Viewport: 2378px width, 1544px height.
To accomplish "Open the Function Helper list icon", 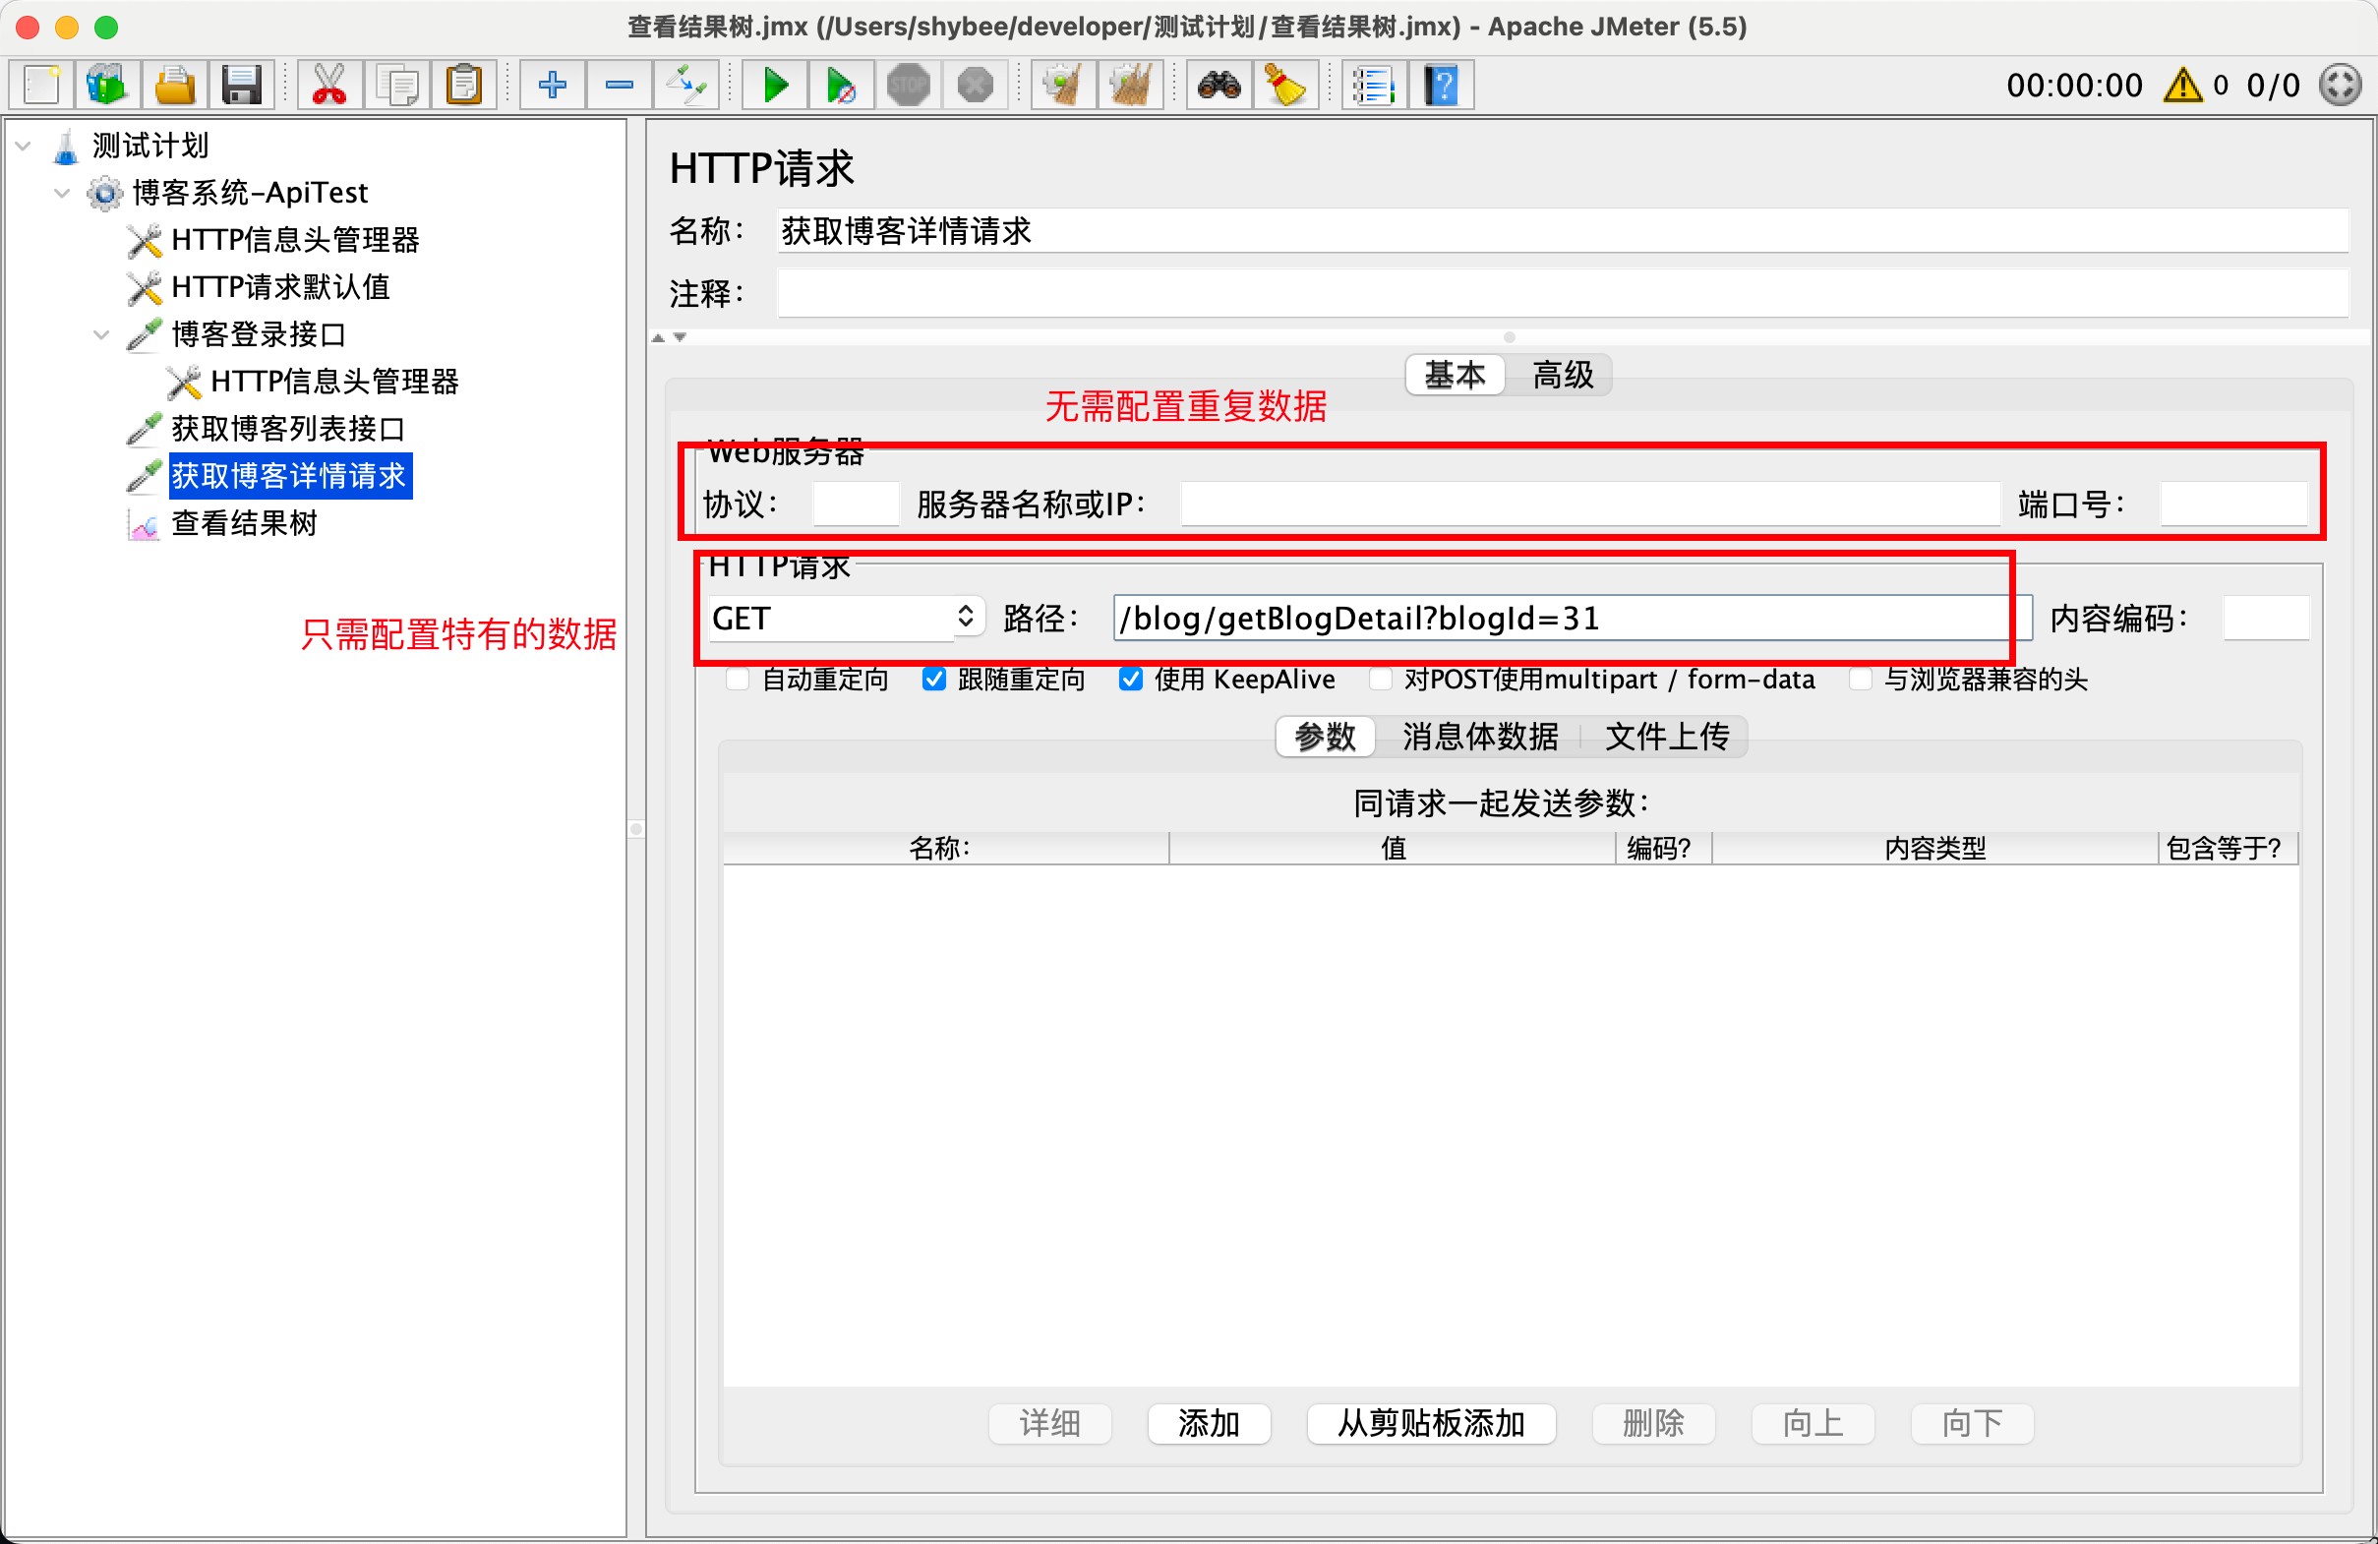I will pos(1374,85).
